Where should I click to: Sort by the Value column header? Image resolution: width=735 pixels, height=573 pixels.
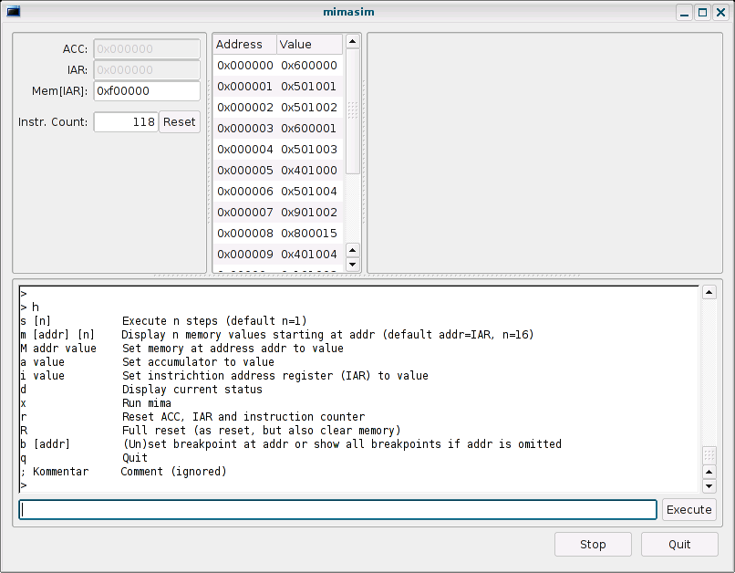(309, 44)
